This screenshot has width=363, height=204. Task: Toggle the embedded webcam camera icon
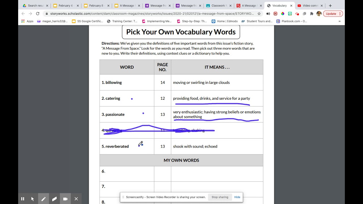tap(65, 199)
